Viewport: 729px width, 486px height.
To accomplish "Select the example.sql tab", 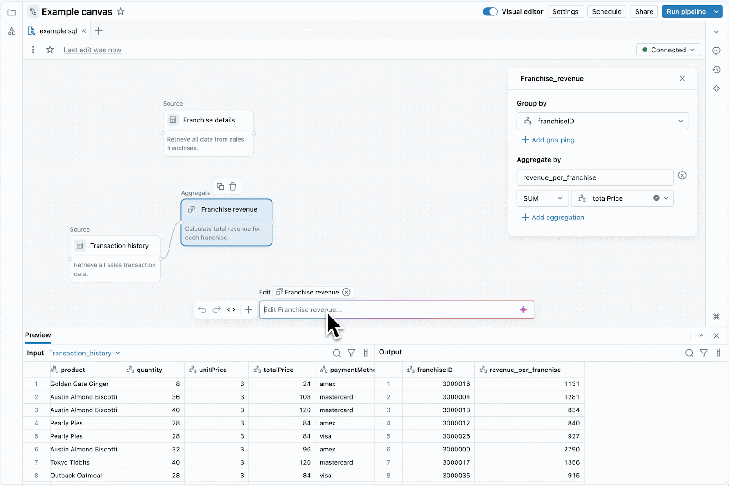I will pyautogui.click(x=58, y=31).
